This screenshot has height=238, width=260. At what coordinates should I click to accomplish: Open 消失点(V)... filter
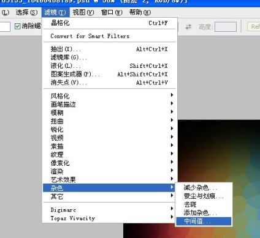(x=109, y=83)
